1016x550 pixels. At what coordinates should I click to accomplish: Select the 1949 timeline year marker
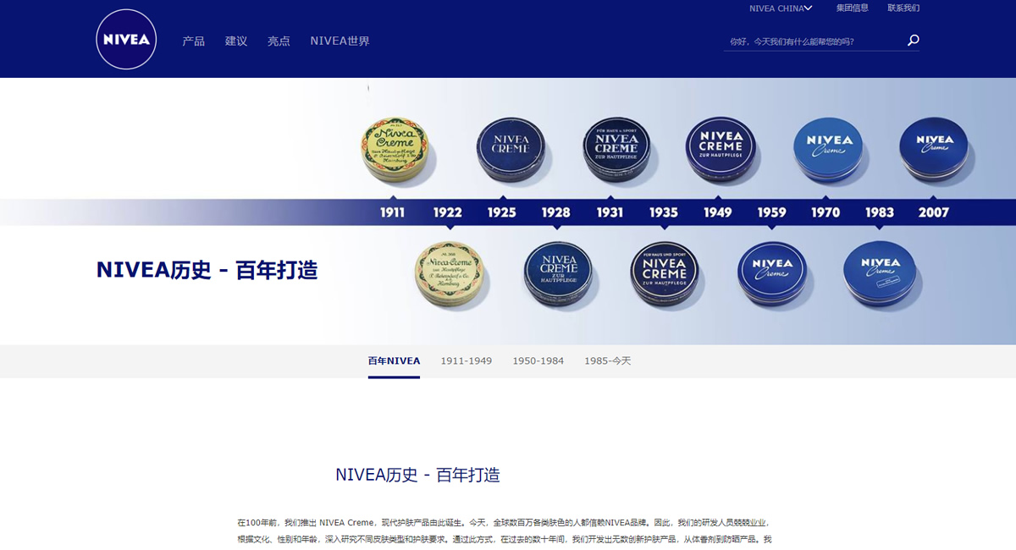point(717,212)
